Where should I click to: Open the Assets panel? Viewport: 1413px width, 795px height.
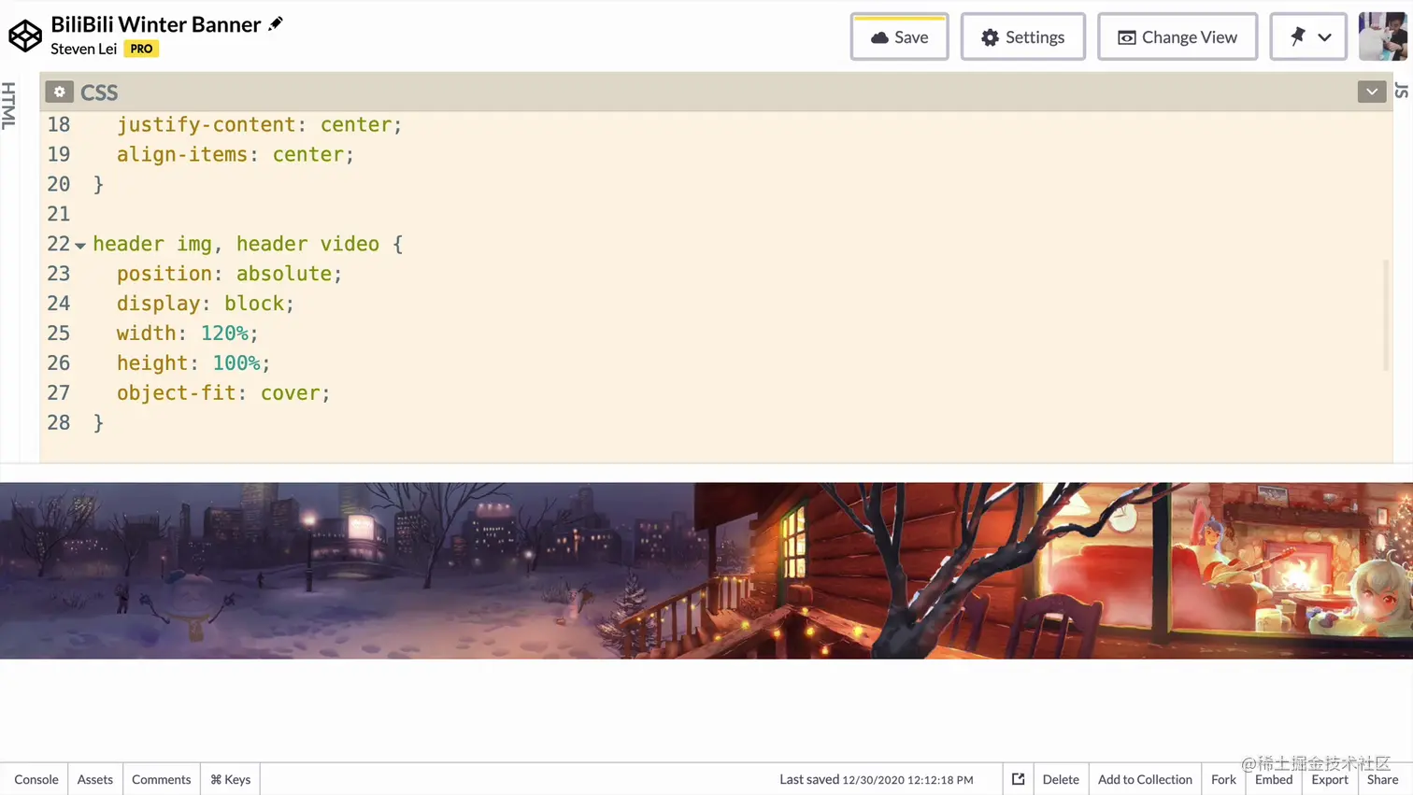[95, 779]
